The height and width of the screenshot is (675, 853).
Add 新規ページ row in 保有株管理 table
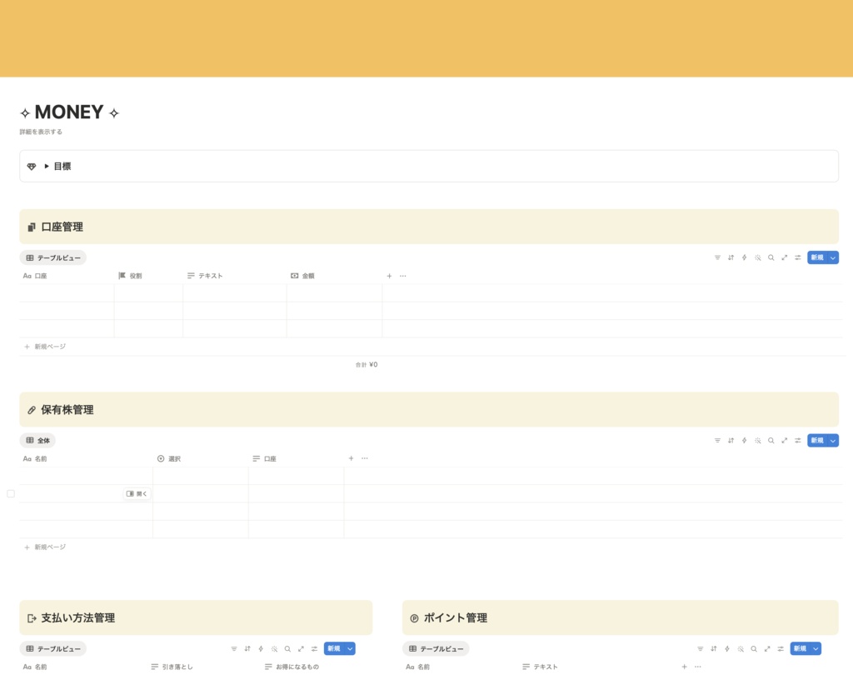click(45, 547)
